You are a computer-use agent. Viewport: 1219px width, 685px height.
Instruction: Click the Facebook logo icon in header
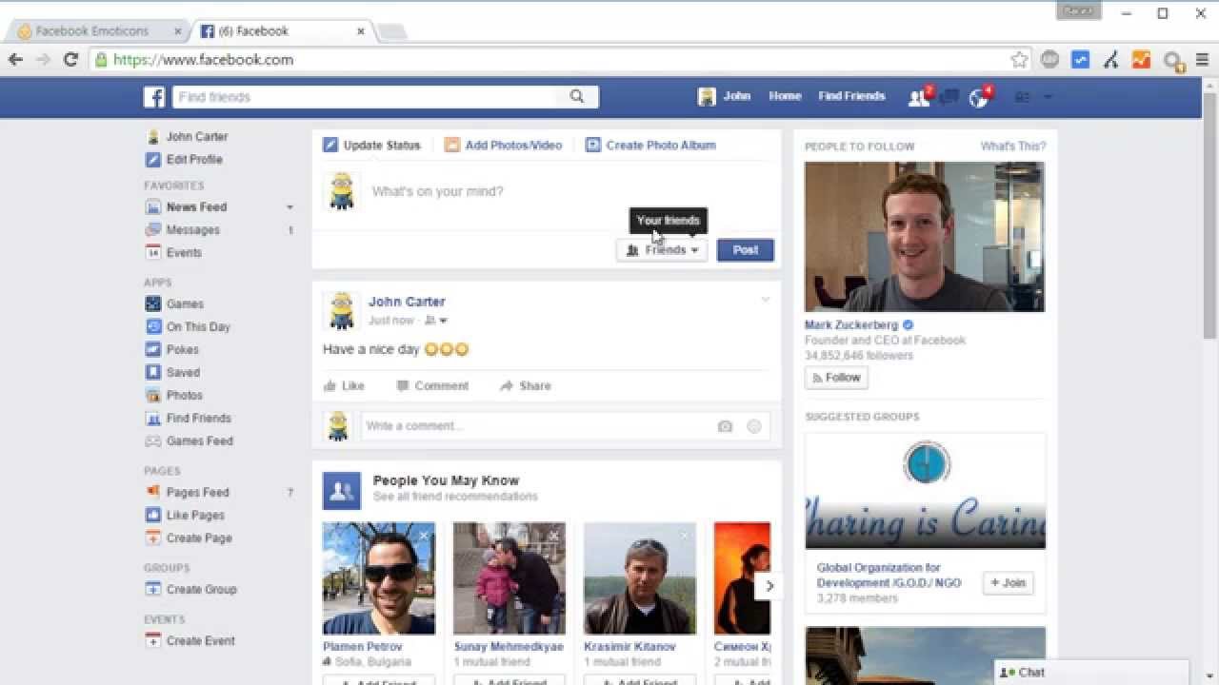pyautogui.click(x=154, y=96)
